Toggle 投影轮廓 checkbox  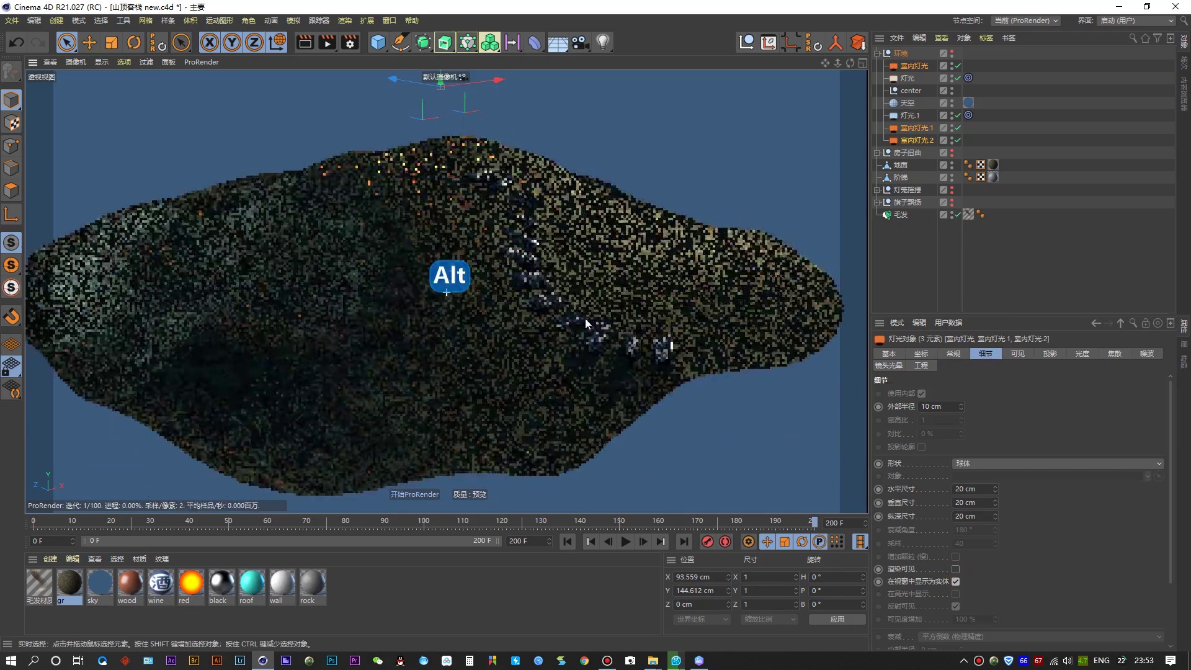[921, 447]
